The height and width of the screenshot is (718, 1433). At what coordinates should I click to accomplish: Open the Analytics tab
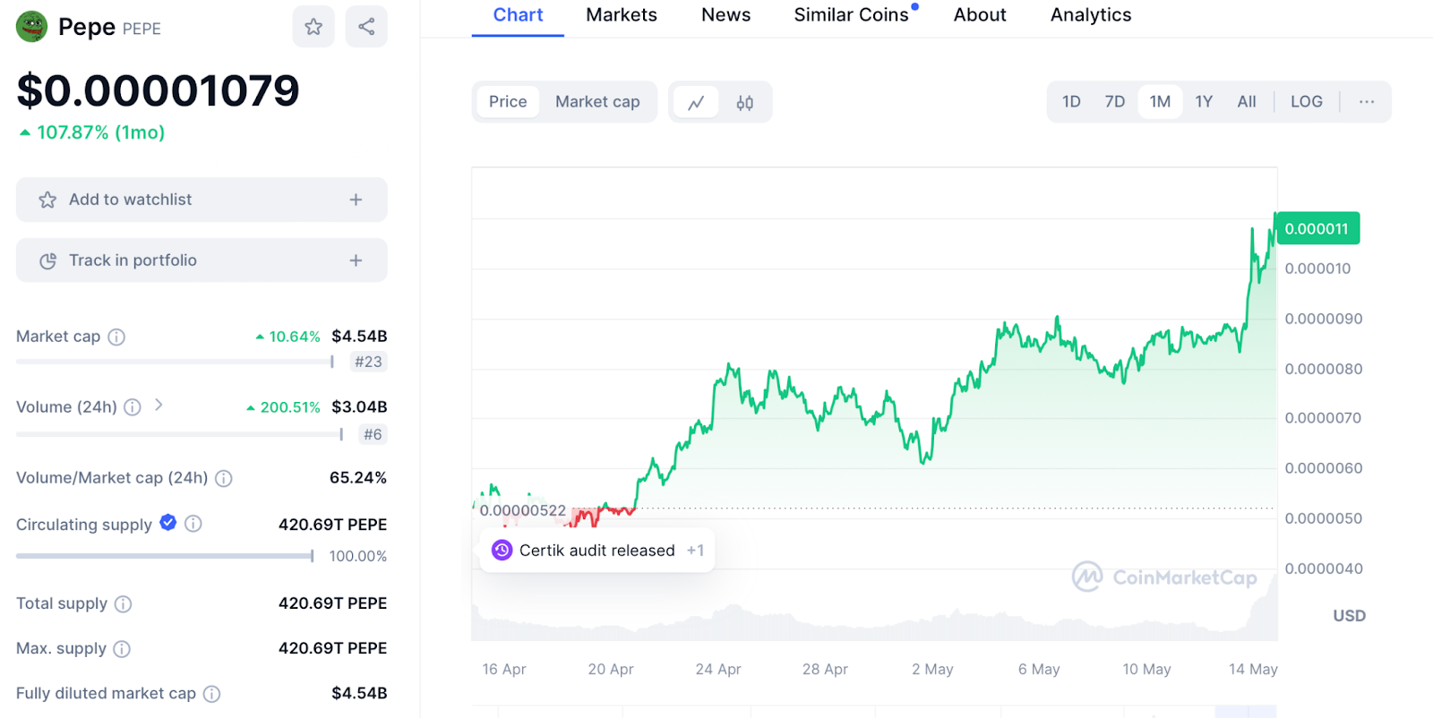coord(1091,15)
